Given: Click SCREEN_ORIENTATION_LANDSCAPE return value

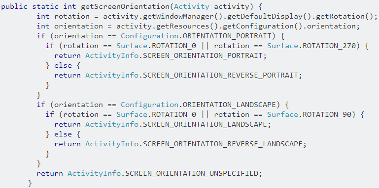Looking at the screenshot, I should (205, 125).
